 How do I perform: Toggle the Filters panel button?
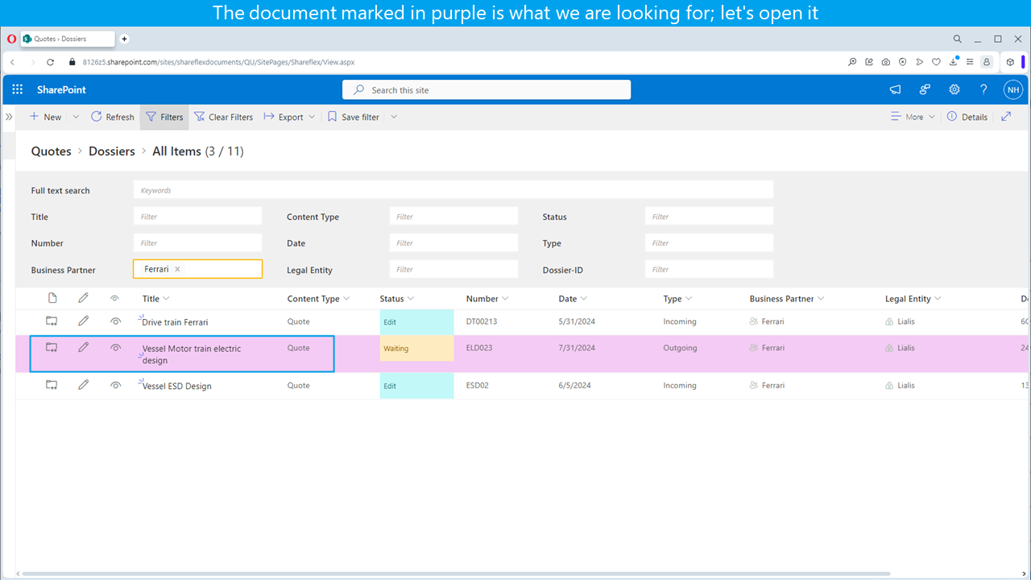(164, 117)
